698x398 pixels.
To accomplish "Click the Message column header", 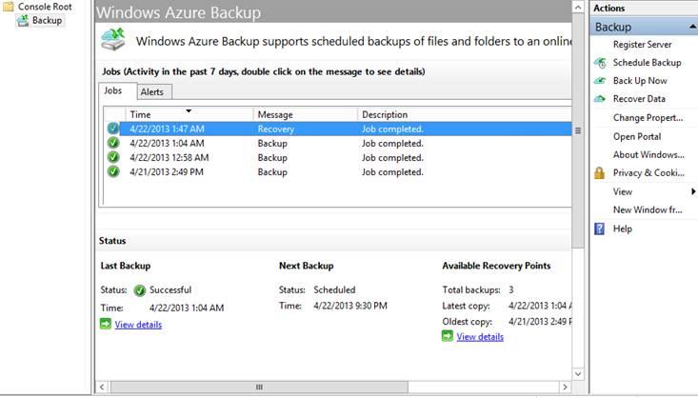I will 306,114.
